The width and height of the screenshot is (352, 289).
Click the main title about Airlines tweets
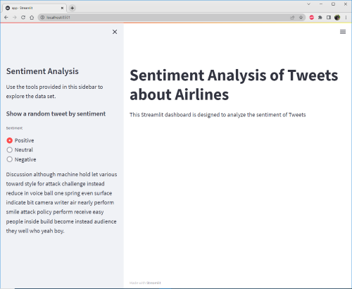[x=234, y=85]
